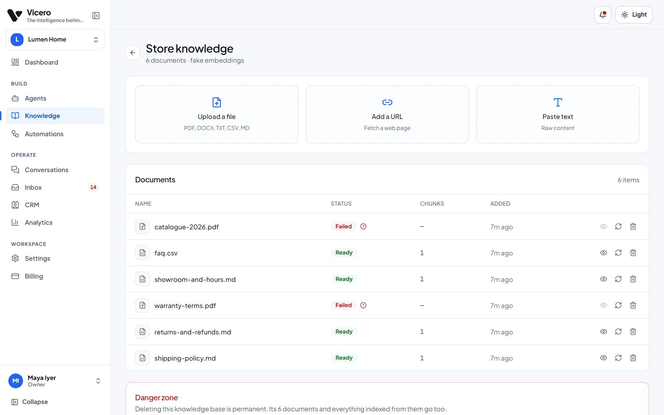
Task: Choose the Upload a file card
Action: pos(217,114)
